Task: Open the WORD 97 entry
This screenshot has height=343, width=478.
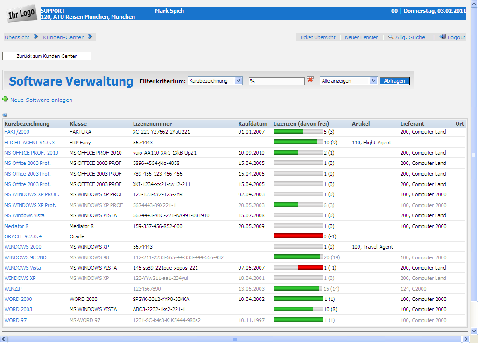Action: tap(15, 320)
